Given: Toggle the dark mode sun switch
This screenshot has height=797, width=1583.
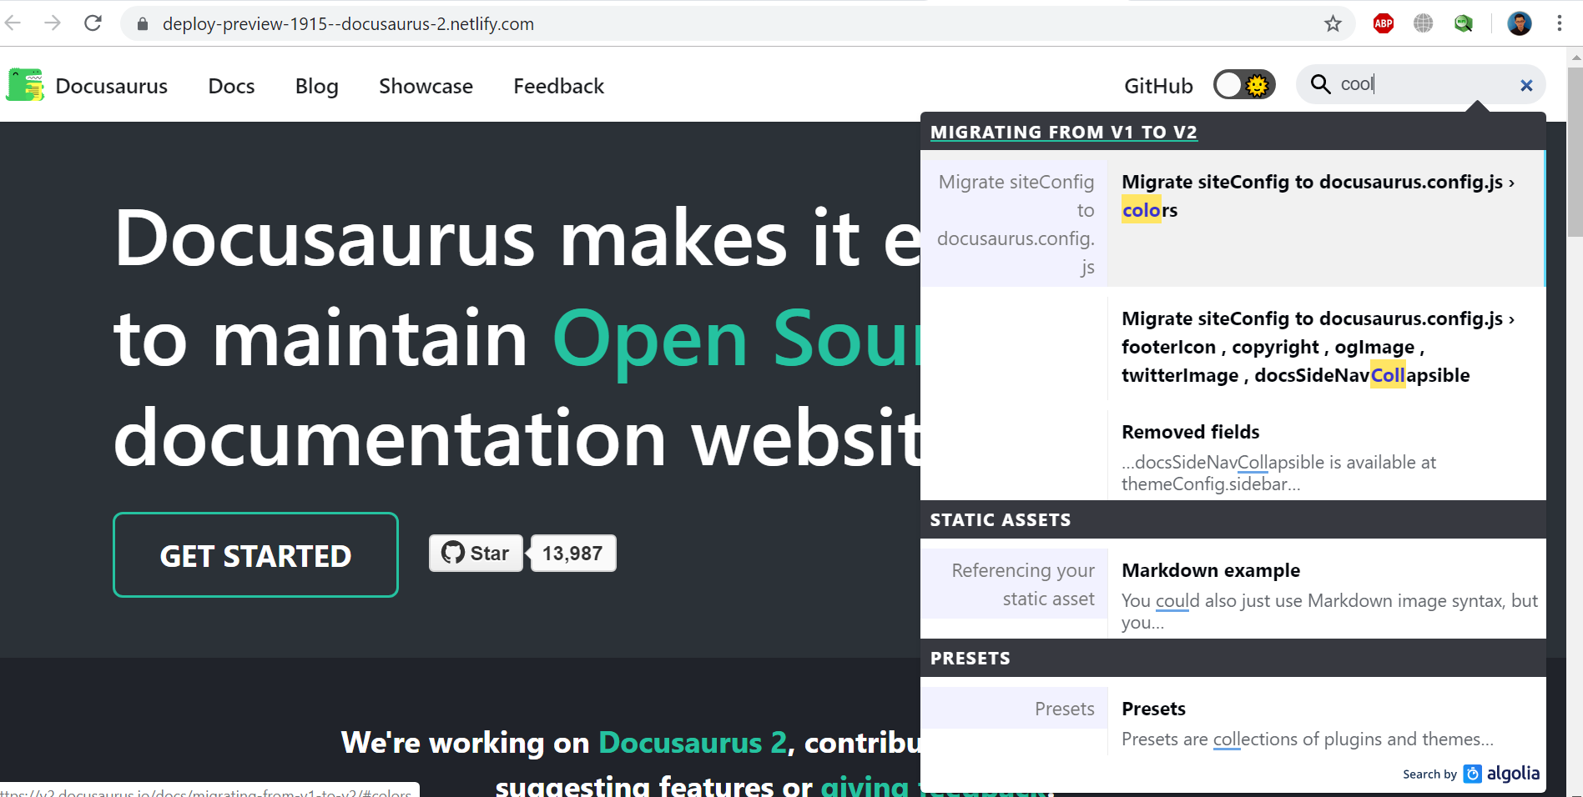Looking at the screenshot, I should coord(1244,85).
